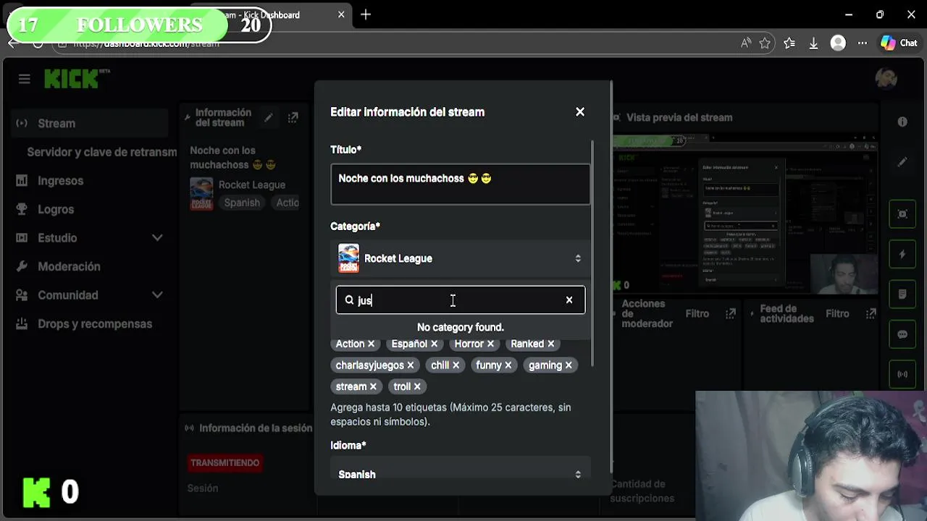The image size is (927, 521).
Task: Click the broadcast icon in right toolbar
Action: [x=902, y=374]
